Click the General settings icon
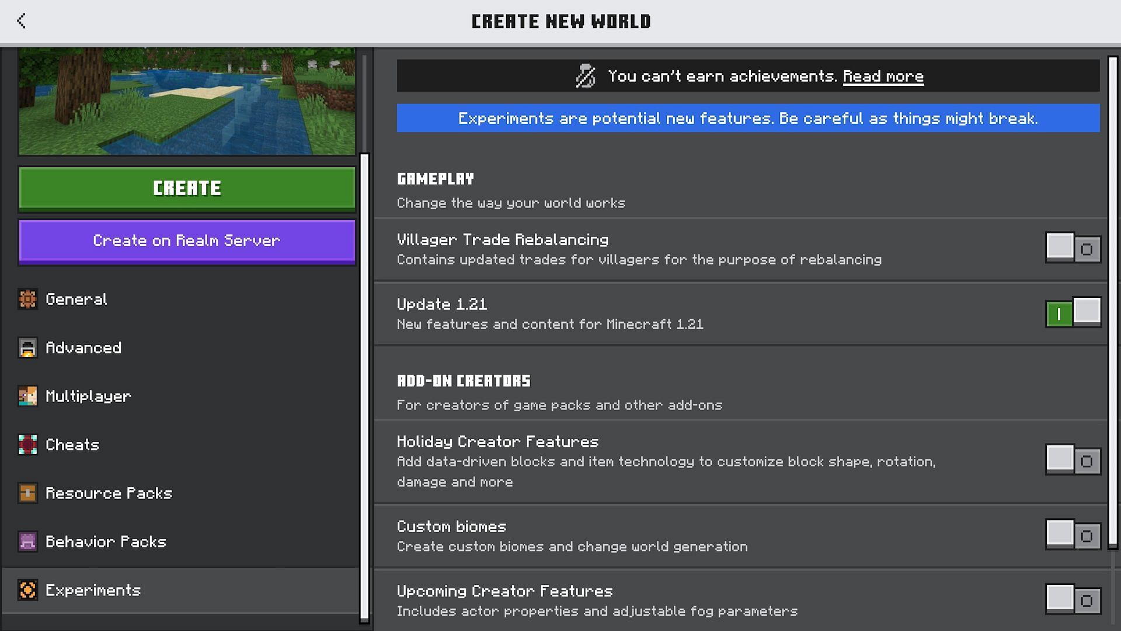 [27, 299]
